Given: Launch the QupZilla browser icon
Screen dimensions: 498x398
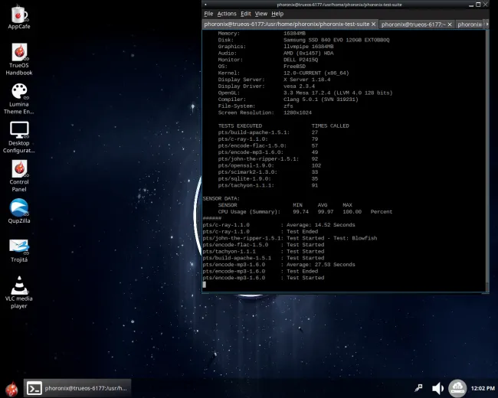Looking at the screenshot, I should point(19,210).
